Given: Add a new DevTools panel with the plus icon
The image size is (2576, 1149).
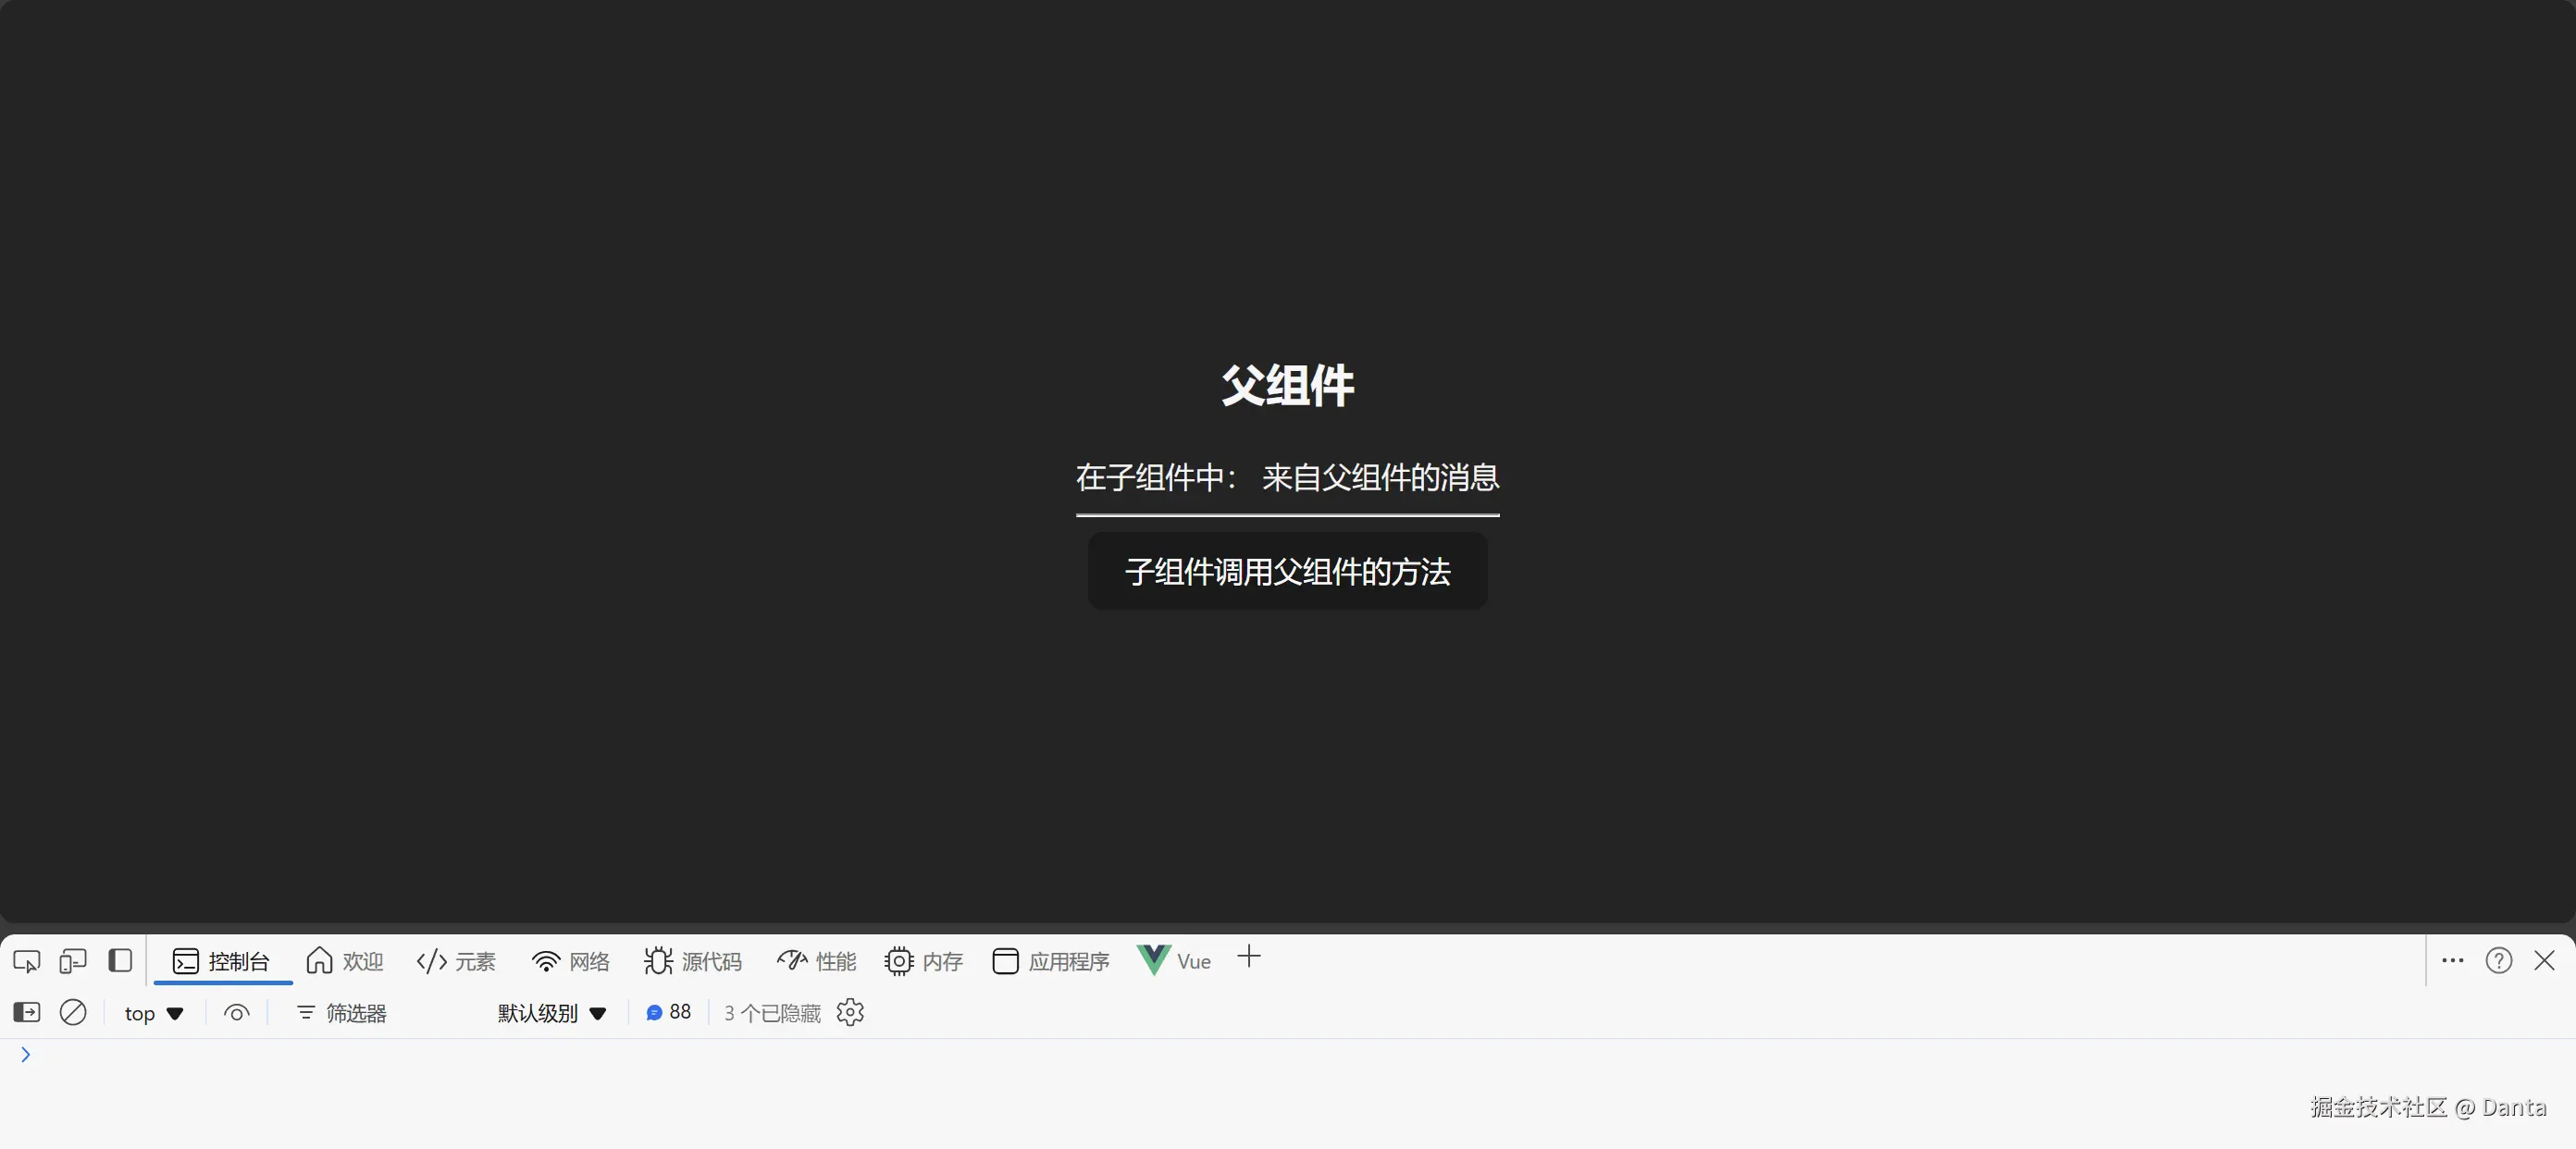Looking at the screenshot, I should click(x=1248, y=958).
